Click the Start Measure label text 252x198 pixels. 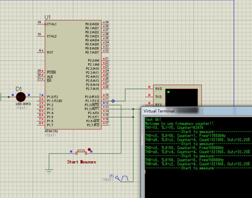click(82, 162)
